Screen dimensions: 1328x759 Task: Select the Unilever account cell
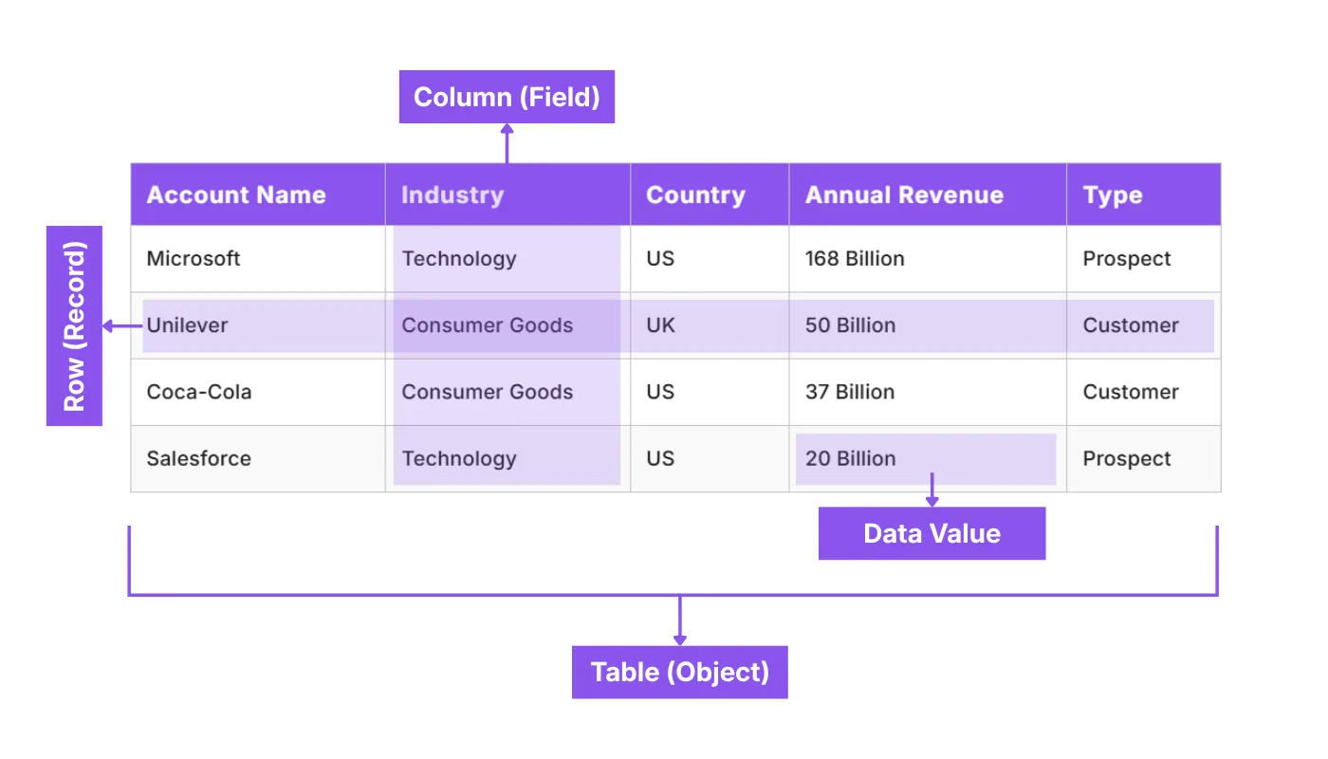click(188, 325)
